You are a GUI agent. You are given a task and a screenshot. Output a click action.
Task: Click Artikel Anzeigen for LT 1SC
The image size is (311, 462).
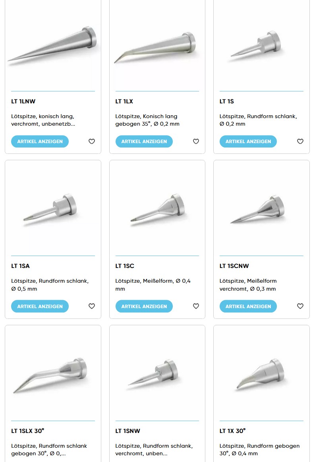pos(144,306)
